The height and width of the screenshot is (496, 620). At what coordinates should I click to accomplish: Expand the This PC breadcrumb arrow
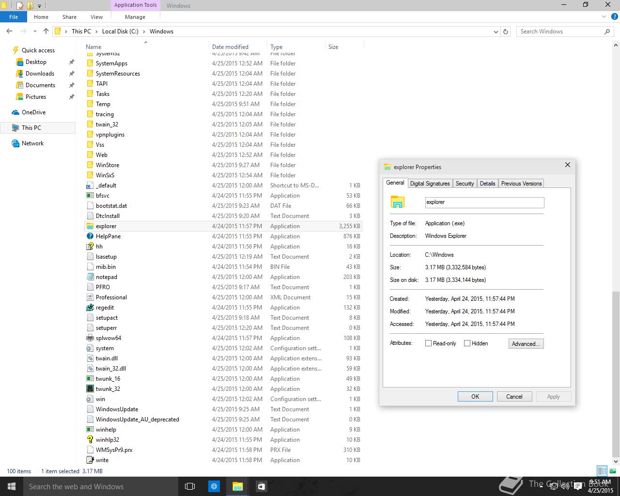96,31
